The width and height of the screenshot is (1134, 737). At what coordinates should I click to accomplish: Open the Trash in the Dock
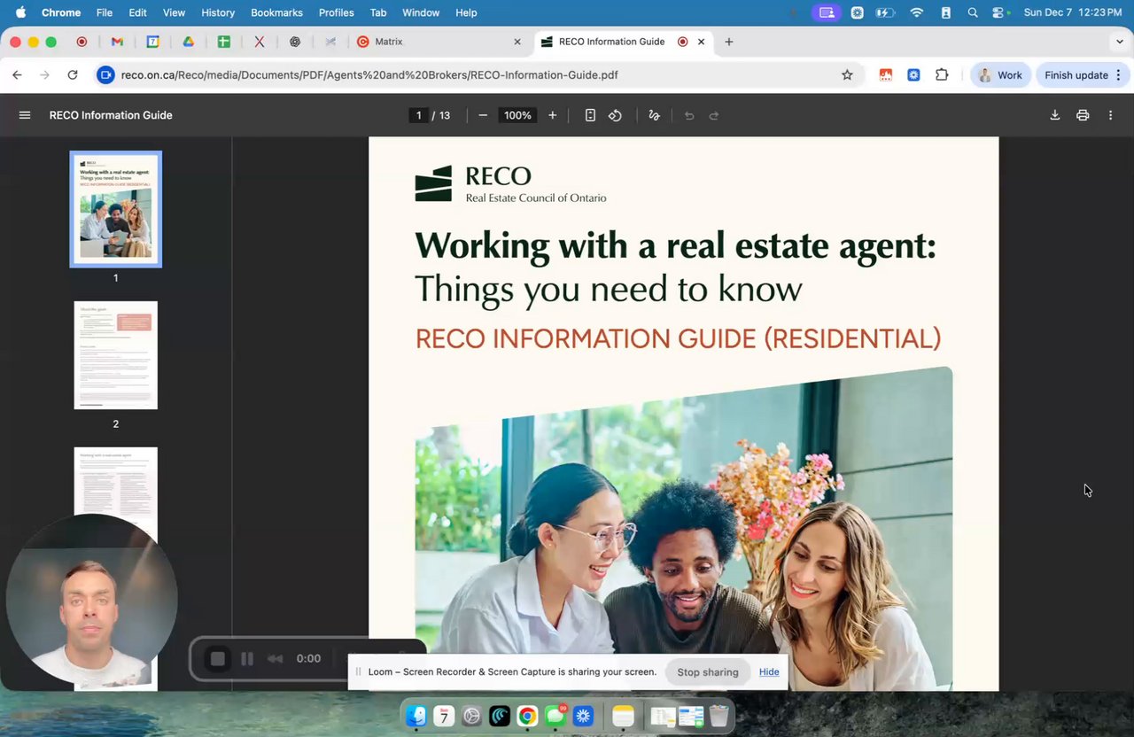719,716
